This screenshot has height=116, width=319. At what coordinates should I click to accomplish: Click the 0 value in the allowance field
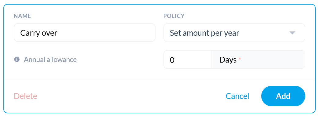(172, 60)
